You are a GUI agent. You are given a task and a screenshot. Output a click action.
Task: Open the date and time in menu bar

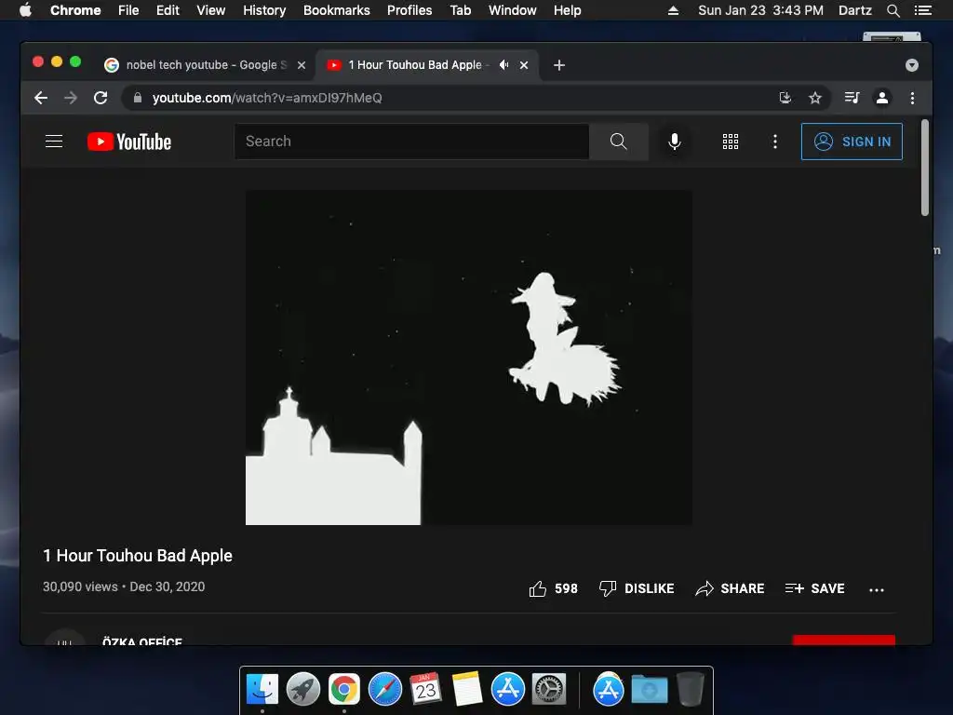click(760, 10)
